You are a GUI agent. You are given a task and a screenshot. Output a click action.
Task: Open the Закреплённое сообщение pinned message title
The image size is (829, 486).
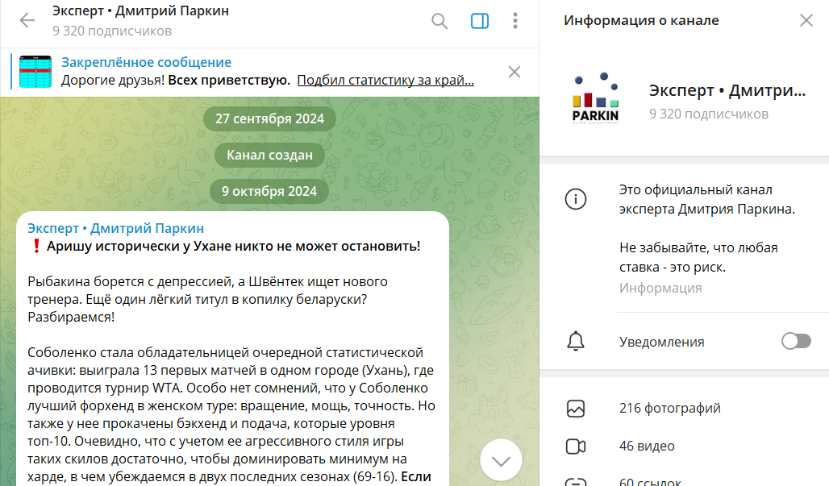click(x=147, y=62)
